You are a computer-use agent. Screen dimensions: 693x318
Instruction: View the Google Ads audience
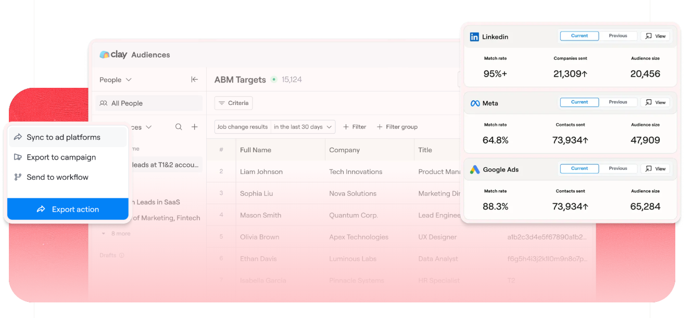(656, 169)
